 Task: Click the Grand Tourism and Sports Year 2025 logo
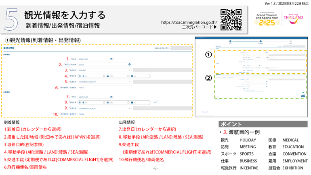pos(267,19)
